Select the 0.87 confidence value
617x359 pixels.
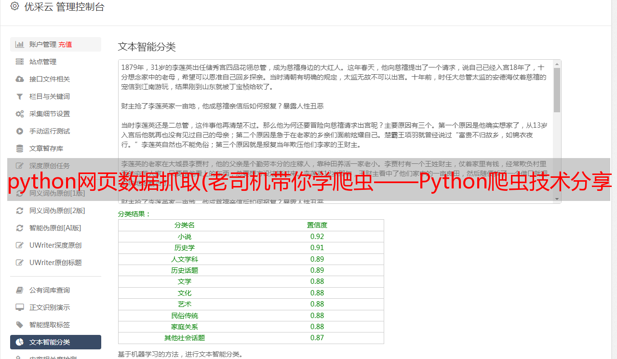[x=317, y=338]
